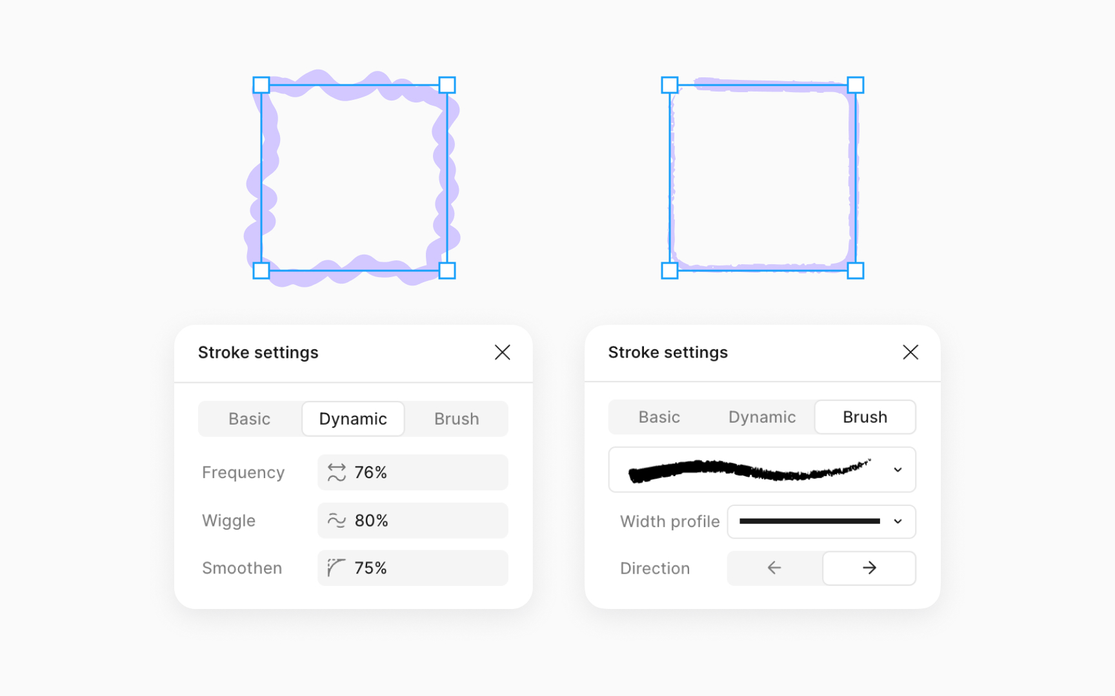Set brush direction to right arrow
1115x696 pixels.
tap(869, 568)
